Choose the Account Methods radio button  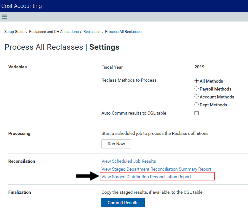pyautogui.click(x=196, y=97)
